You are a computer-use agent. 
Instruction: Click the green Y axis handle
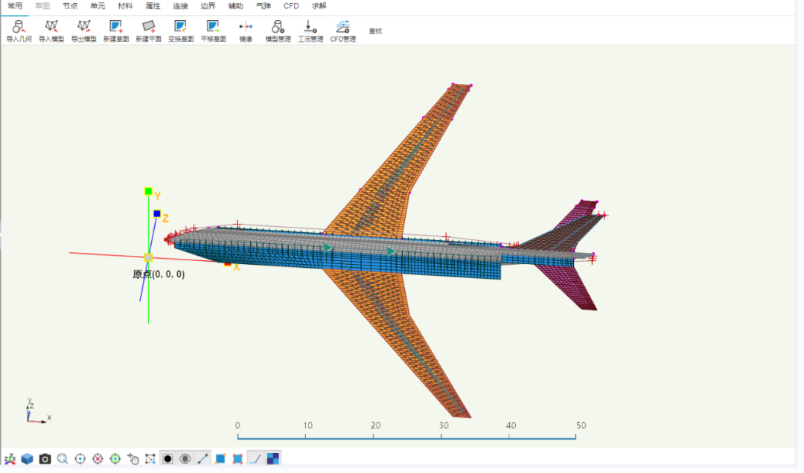[148, 192]
